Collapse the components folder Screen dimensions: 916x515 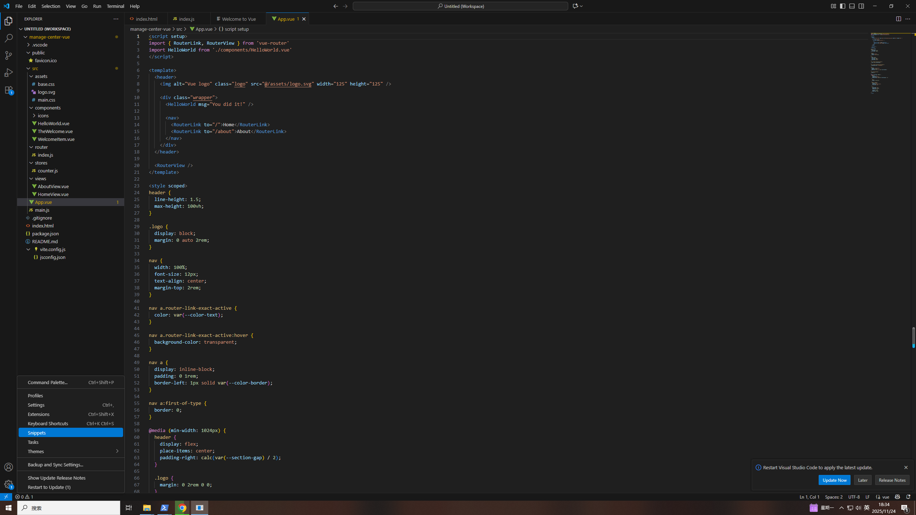[x=48, y=108]
